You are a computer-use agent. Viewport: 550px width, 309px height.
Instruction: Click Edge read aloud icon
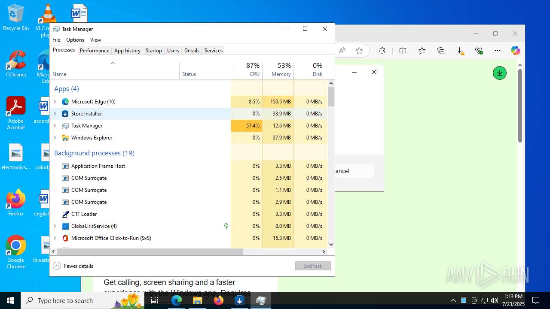click(x=342, y=51)
